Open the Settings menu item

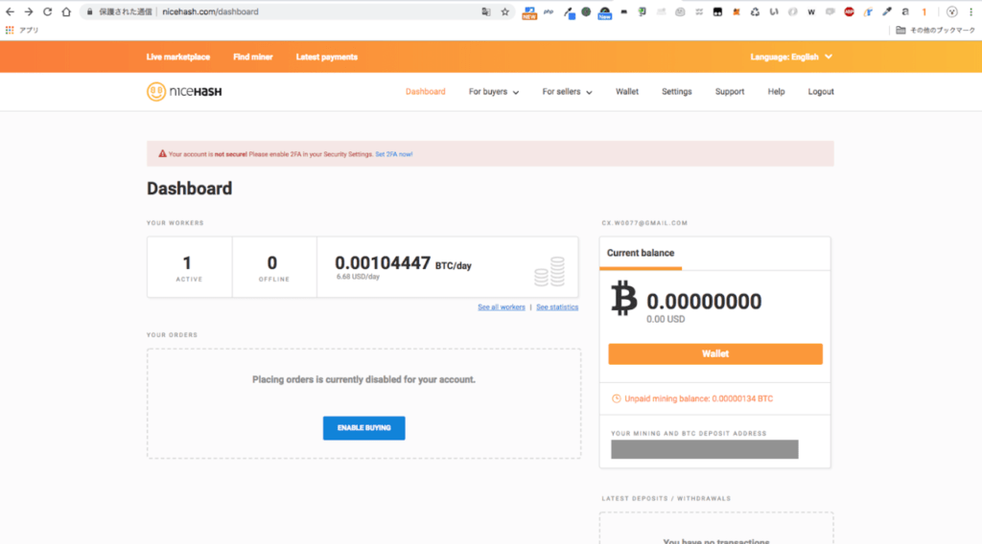pos(676,92)
